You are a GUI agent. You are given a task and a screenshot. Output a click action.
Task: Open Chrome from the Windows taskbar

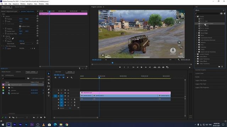click(67, 125)
